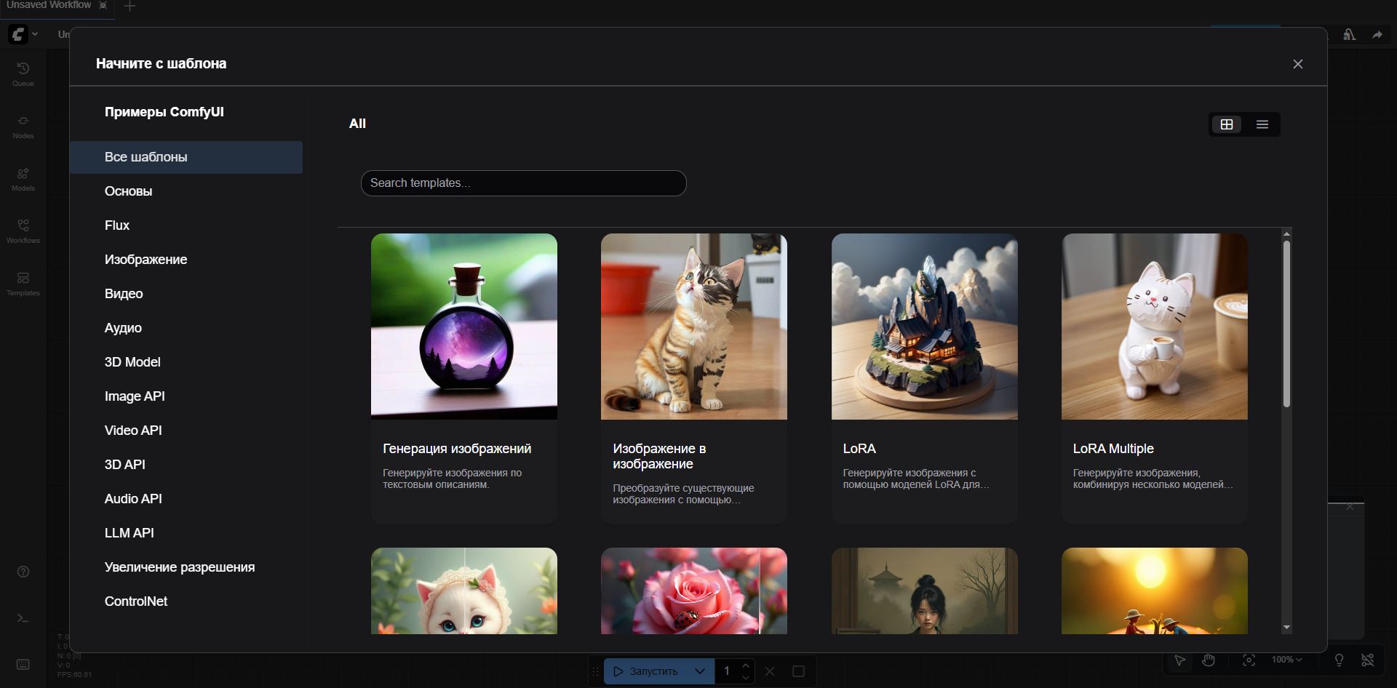This screenshot has height=688, width=1397.
Task: Expand the run mode dropdown next to Запустить
Action: pos(700,671)
